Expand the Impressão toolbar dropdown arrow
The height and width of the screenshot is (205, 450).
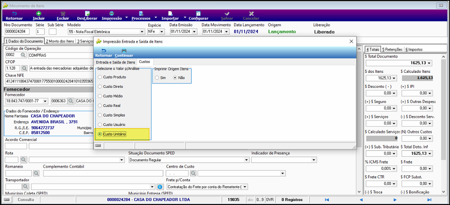coord(126,17)
